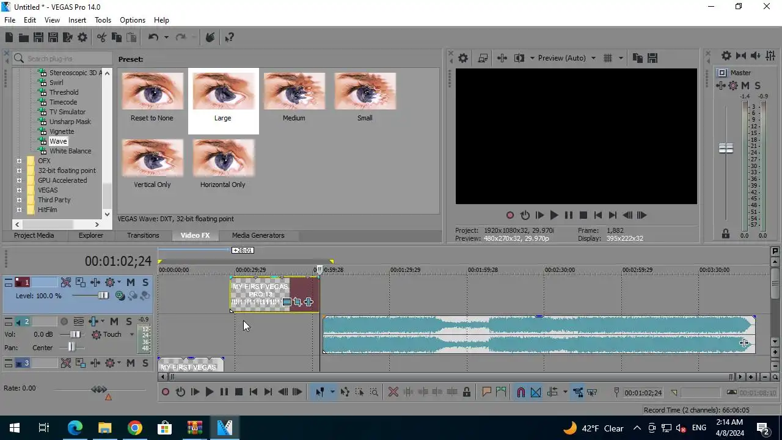Image resolution: width=782 pixels, height=440 pixels.
Task: Save preview snapshot to file
Action: (652, 58)
